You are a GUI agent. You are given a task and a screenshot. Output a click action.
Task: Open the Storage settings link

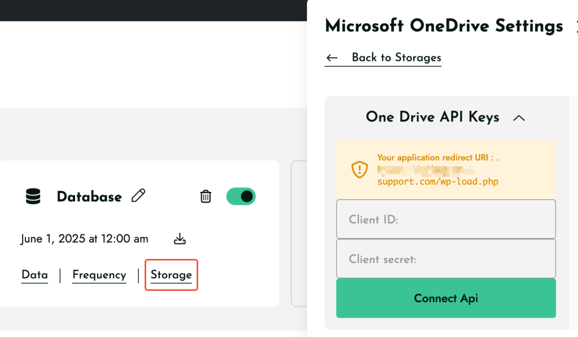(x=171, y=275)
